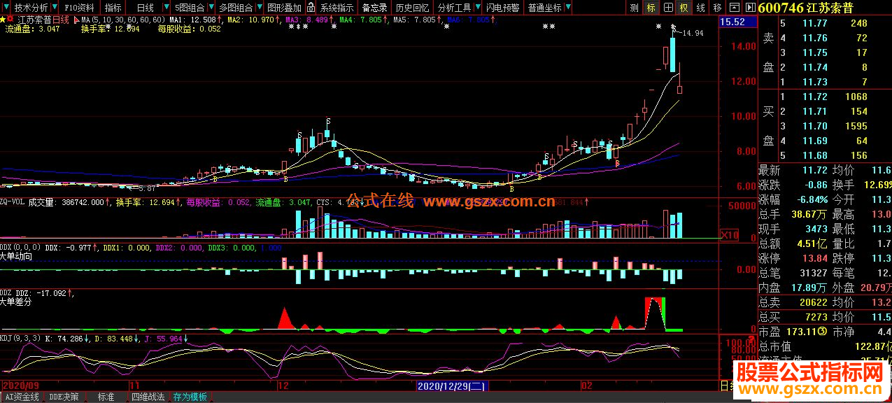Click the KDJ(9,3,3) indicator label
The height and width of the screenshot is (403, 892).
point(21,339)
